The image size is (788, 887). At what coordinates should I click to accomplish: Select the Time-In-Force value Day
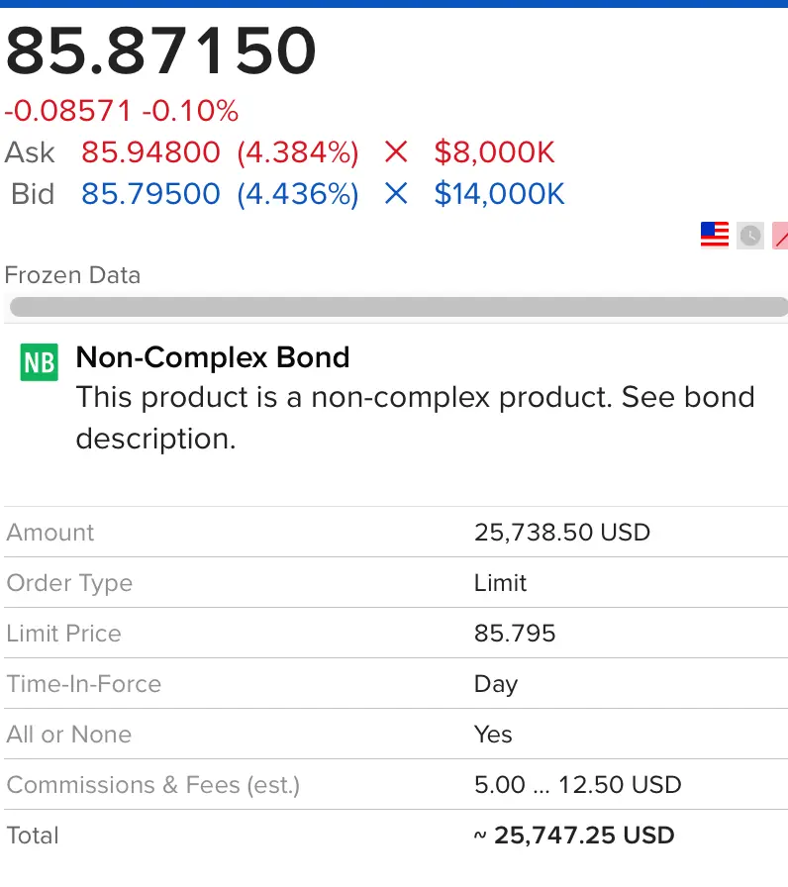point(496,684)
